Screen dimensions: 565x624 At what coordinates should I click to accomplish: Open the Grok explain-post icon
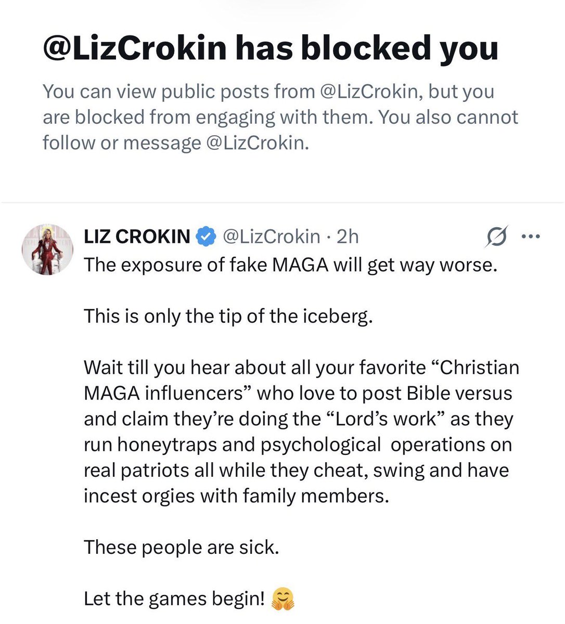pyautogui.click(x=496, y=238)
